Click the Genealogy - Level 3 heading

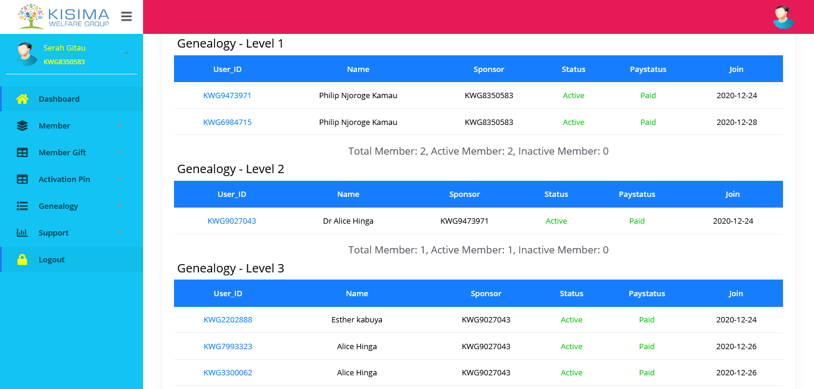click(231, 268)
